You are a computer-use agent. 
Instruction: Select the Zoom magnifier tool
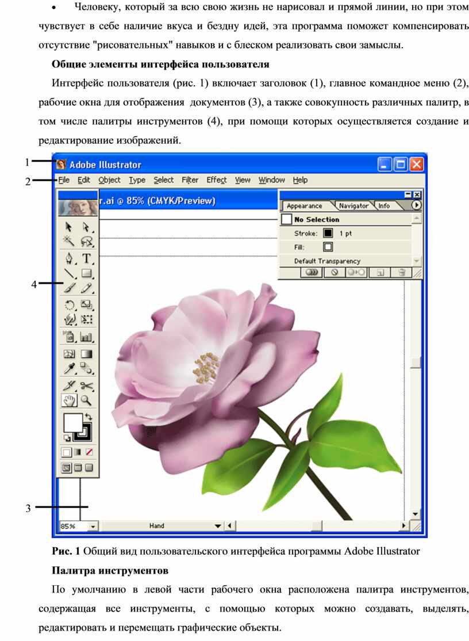click(86, 400)
